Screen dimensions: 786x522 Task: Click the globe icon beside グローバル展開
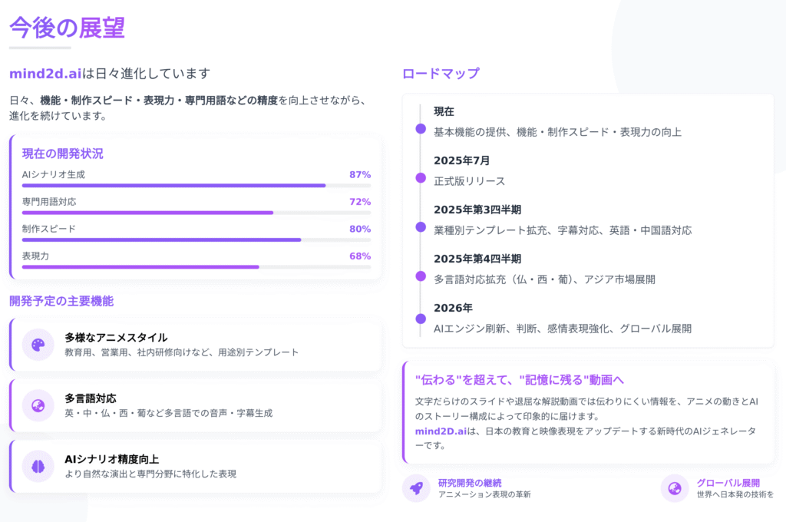pos(674,488)
